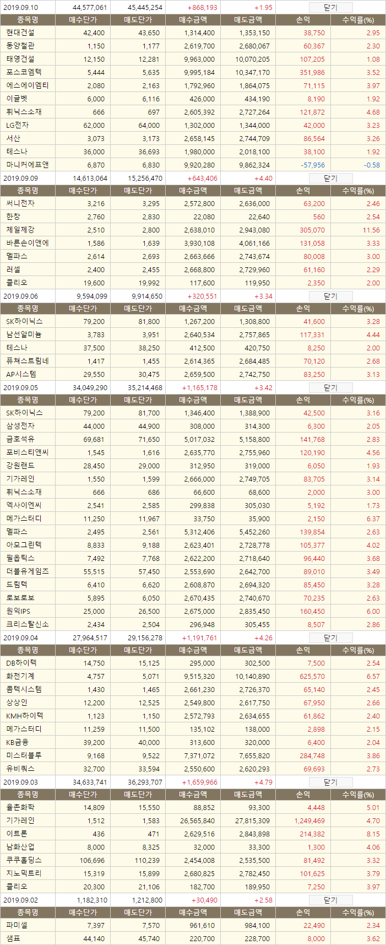Click the 닫기 button beside 2019.09.05

click(330, 387)
